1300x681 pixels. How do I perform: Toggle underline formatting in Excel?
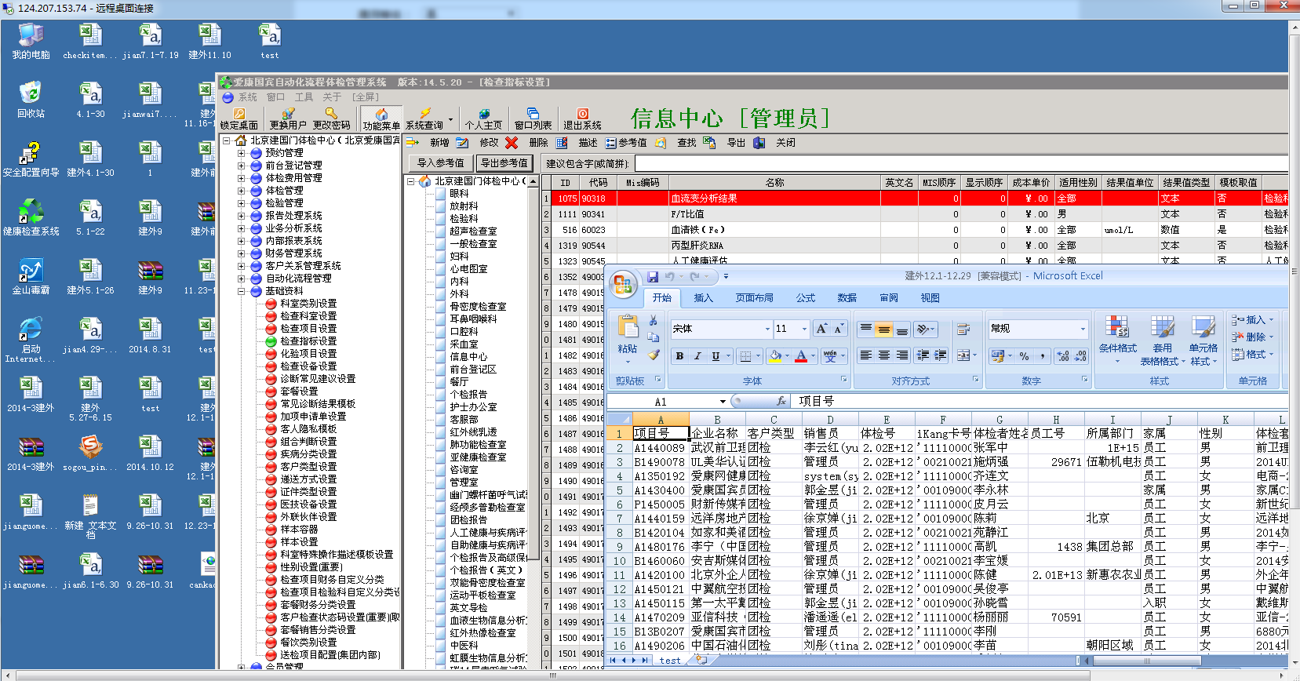(716, 356)
